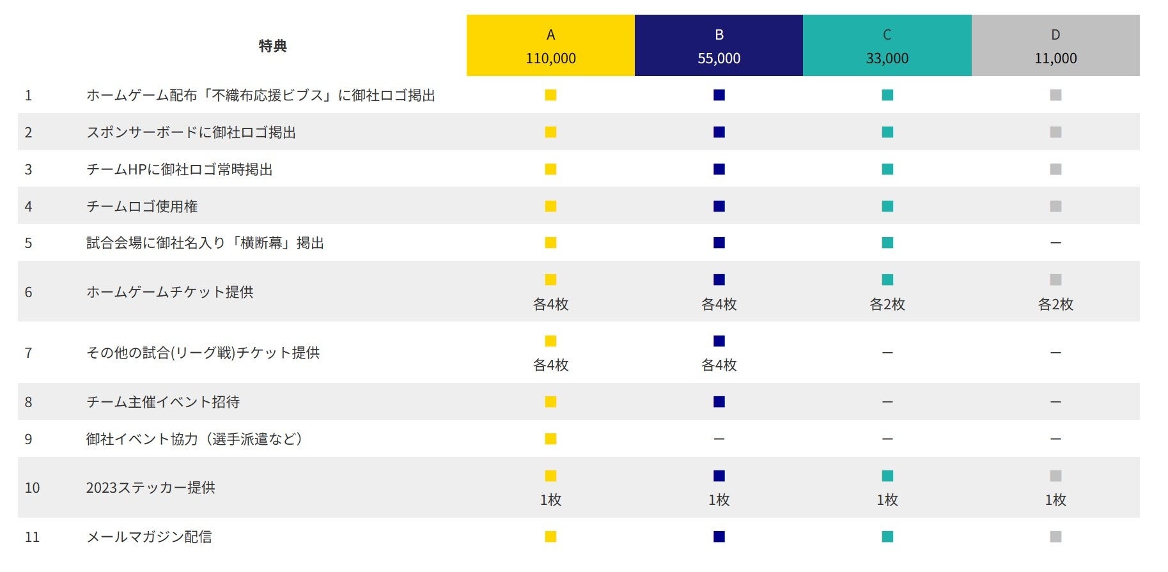Click the 各2枚 text under plan D
Screen dimensions: 1168x572
[x=1055, y=304]
